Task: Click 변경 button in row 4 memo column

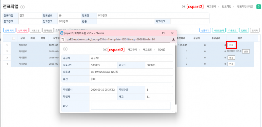Action: click(231, 64)
